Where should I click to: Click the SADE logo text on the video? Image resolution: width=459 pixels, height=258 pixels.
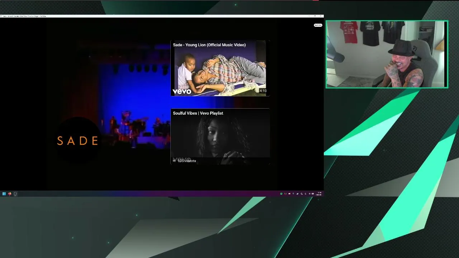tap(77, 141)
